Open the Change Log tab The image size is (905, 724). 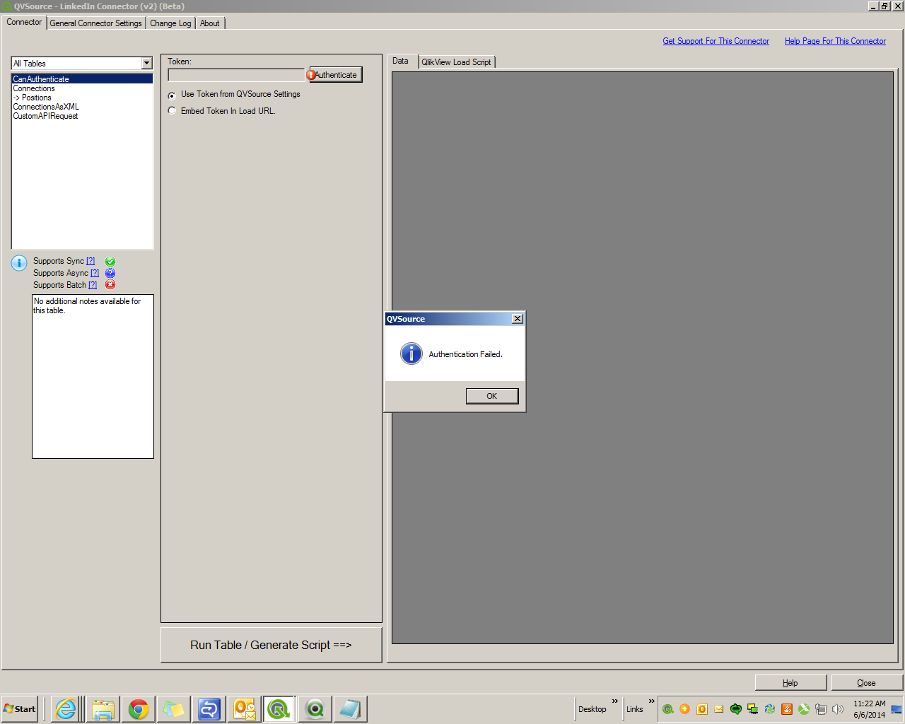(170, 23)
